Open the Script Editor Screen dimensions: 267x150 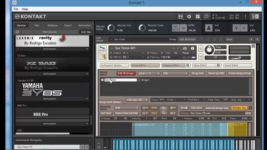(237, 65)
